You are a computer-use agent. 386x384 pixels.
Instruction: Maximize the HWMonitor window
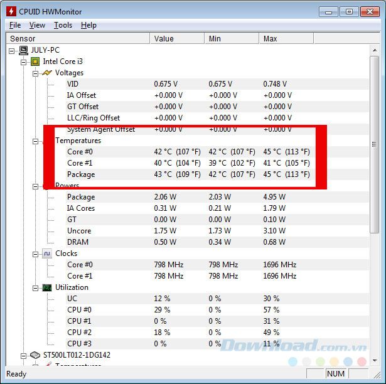coord(349,12)
